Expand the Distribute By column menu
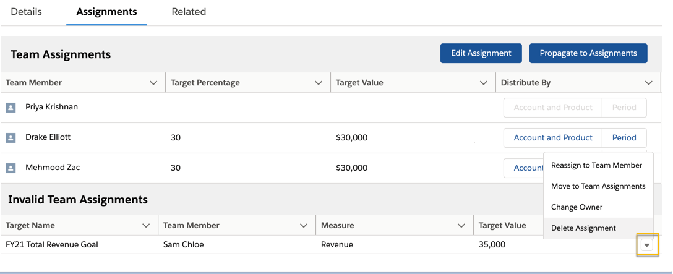 point(648,83)
